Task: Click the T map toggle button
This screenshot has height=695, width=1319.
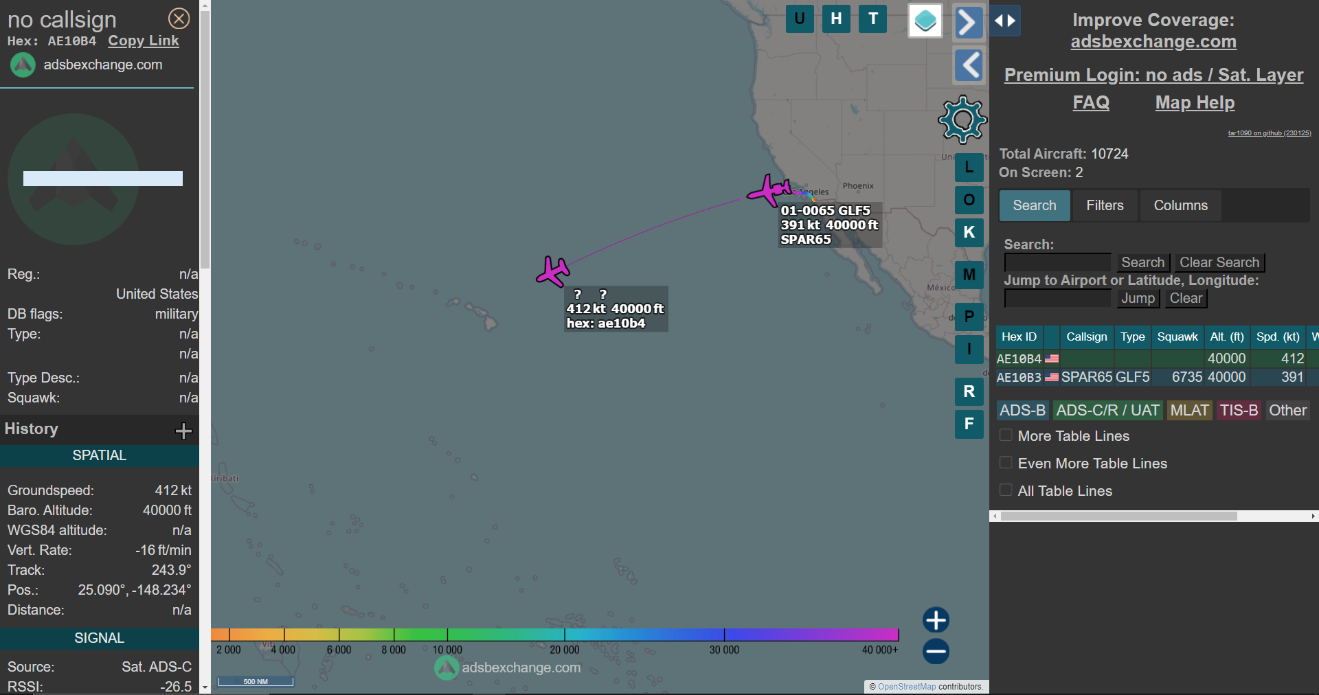Action: click(873, 19)
